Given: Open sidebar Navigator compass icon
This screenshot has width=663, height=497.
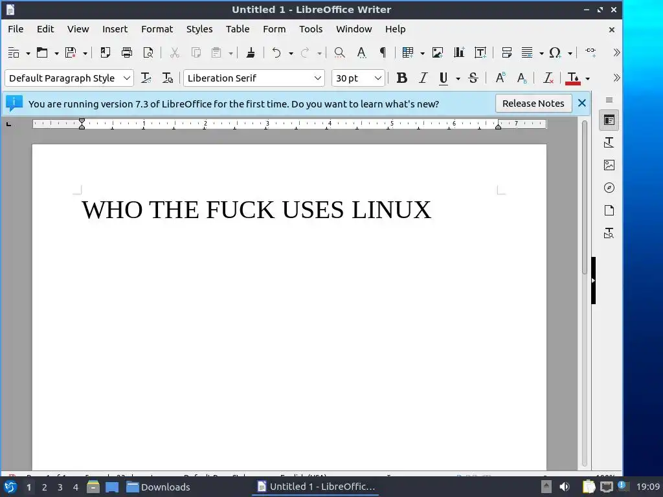Looking at the screenshot, I should (x=609, y=188).
